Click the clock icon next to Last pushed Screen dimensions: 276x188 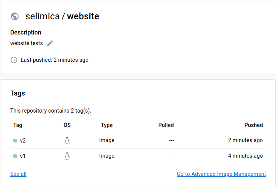(x=14, y=60)
